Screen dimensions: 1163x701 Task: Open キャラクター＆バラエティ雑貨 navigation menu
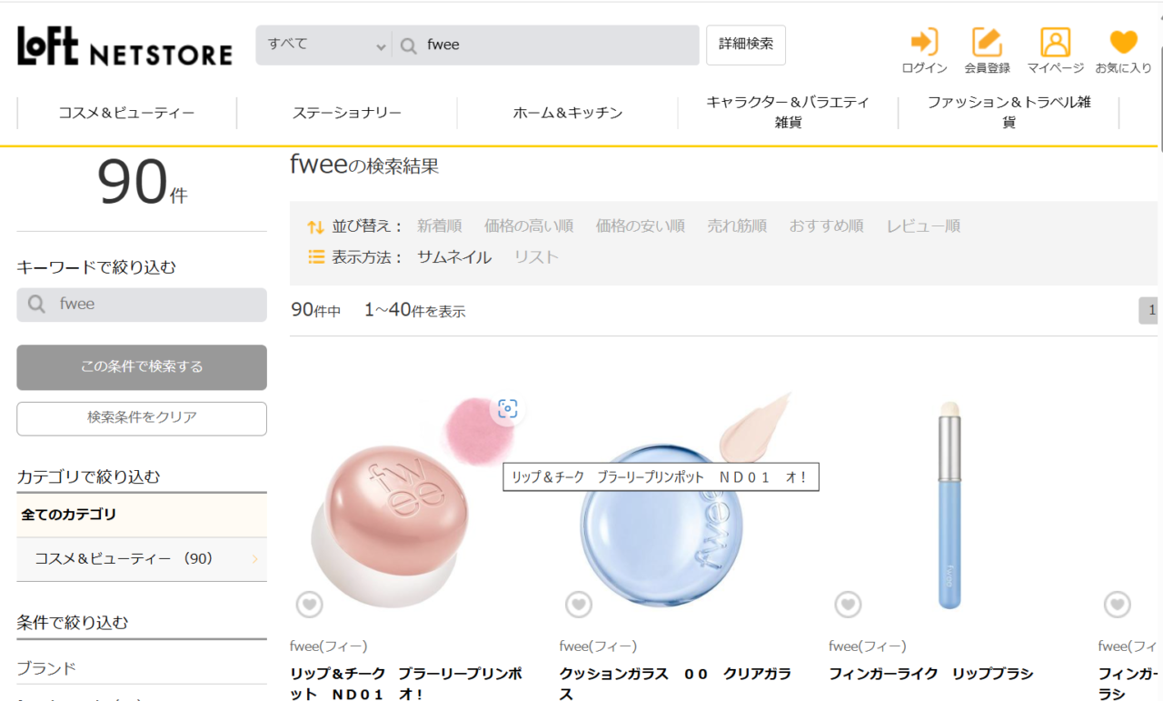[788, 112]
